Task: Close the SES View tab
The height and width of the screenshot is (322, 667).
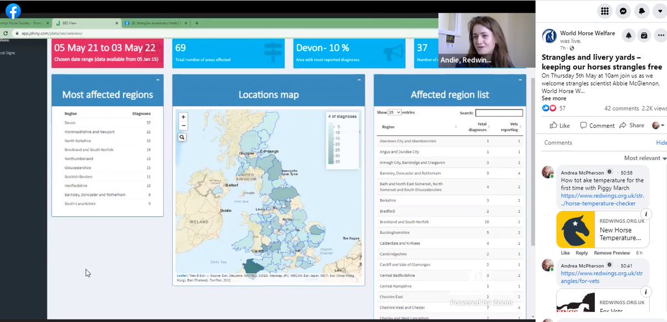Action: pyautogui.click(x=116, y=23)
